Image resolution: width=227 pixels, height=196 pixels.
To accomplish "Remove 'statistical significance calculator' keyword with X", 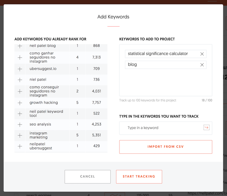I will point(202,54).
